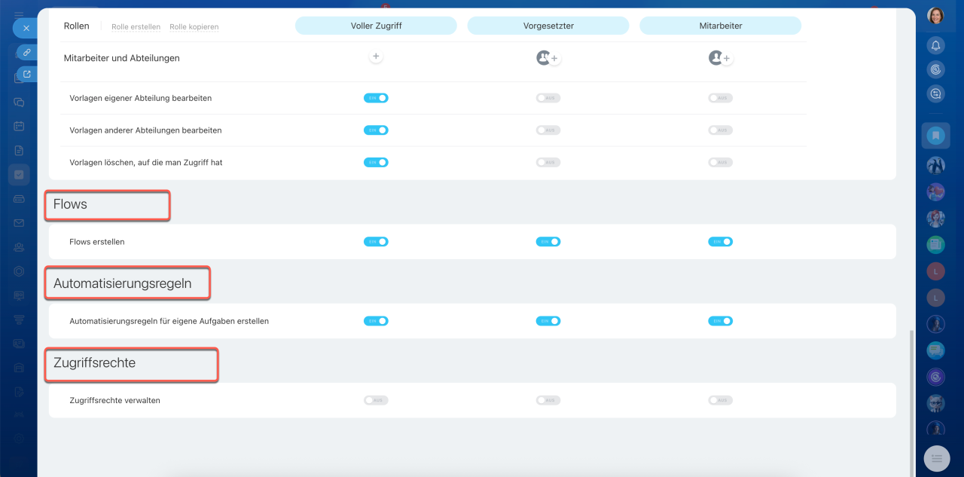Screen dimensions: 964x477
Task: Click Rolle kopieren link
Action: click(x=194, y=27)
